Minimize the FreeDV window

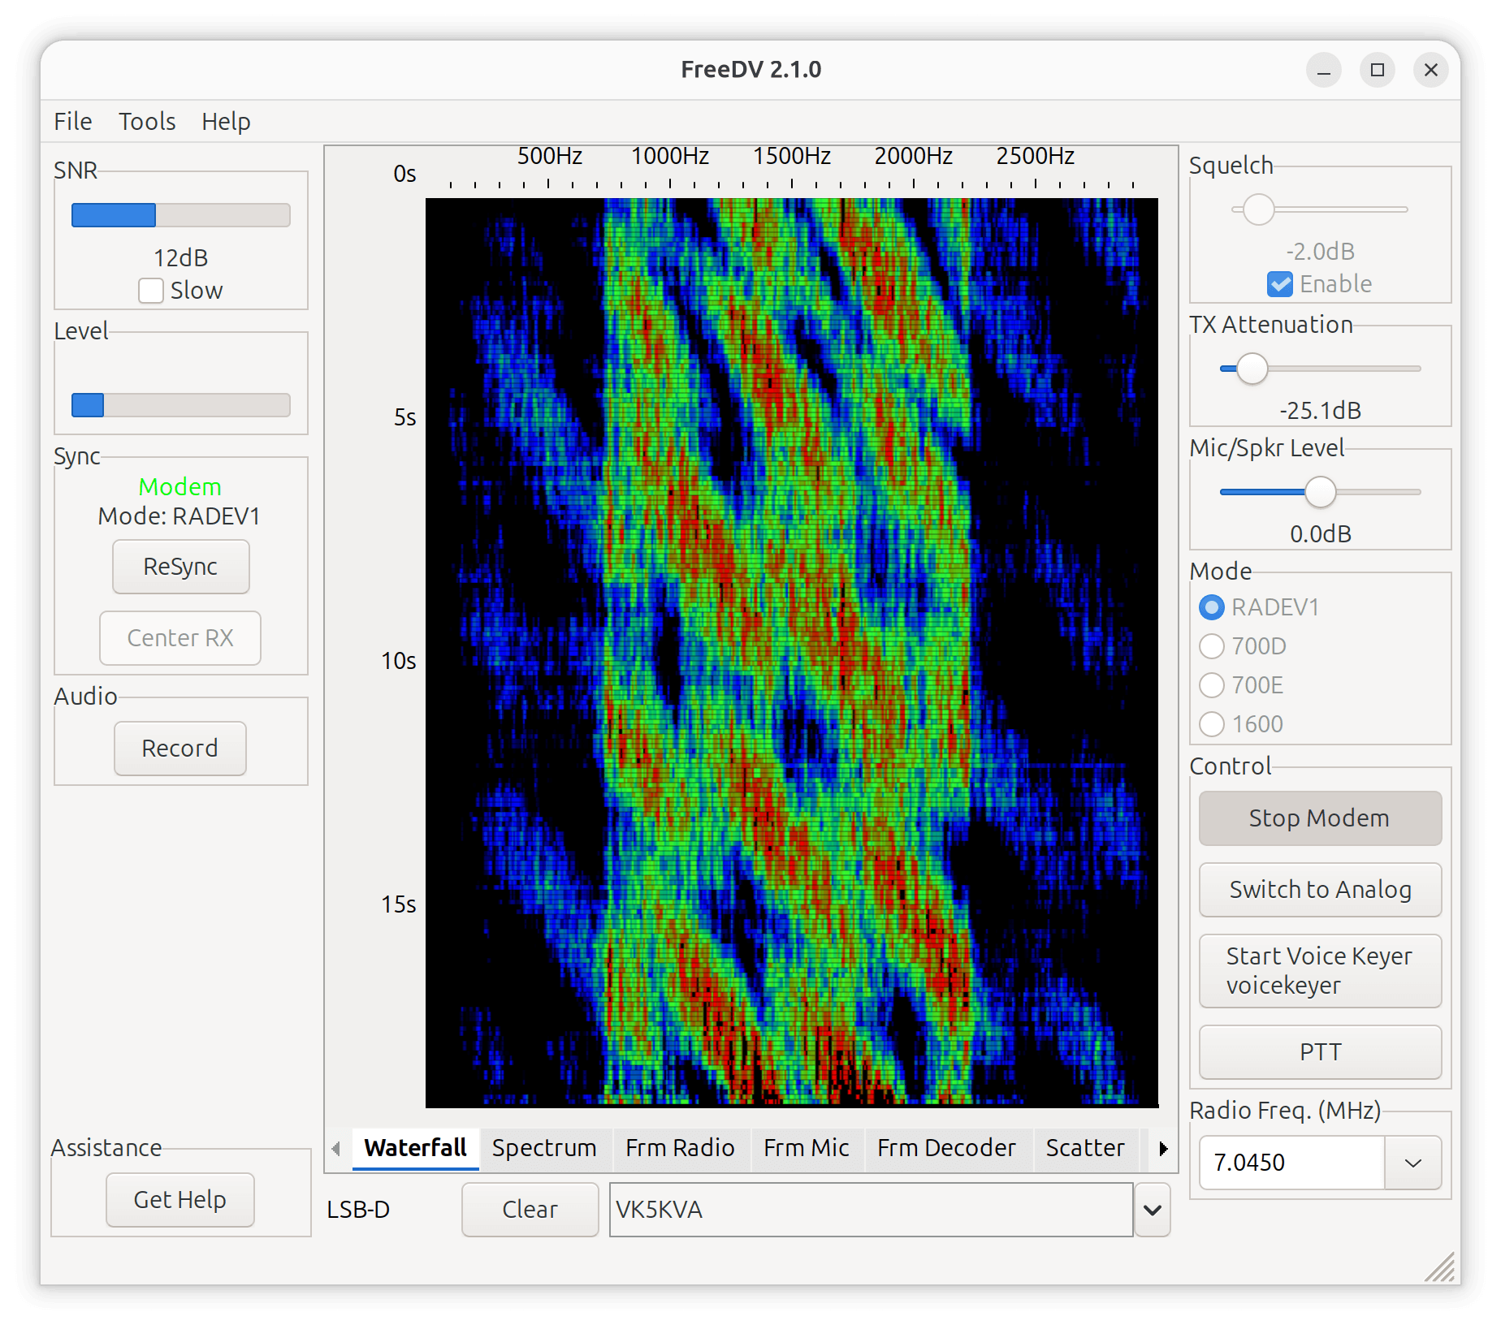tap(1323, 71)
